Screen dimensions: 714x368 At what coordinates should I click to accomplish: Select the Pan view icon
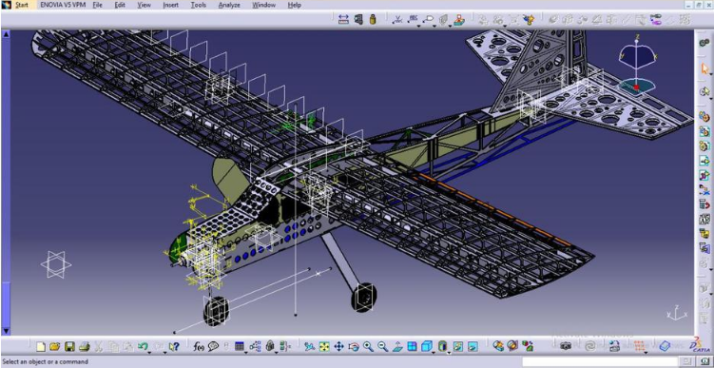click(338, 346)
